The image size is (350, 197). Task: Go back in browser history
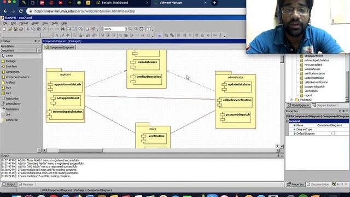5,11
